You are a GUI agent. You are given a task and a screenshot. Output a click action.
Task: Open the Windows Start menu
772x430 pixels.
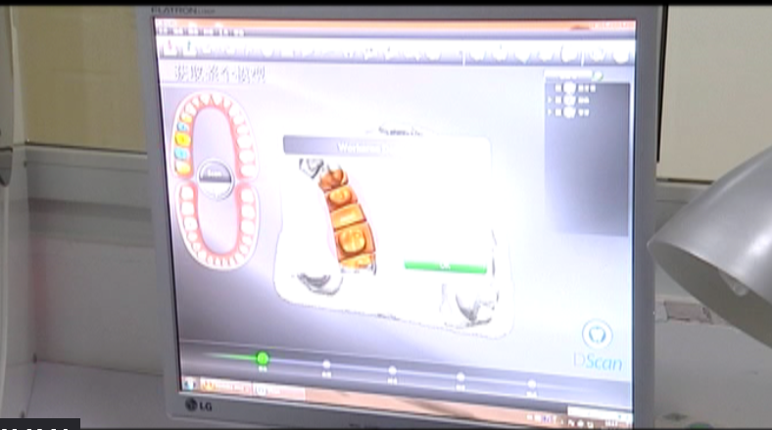tap(189, 383)
